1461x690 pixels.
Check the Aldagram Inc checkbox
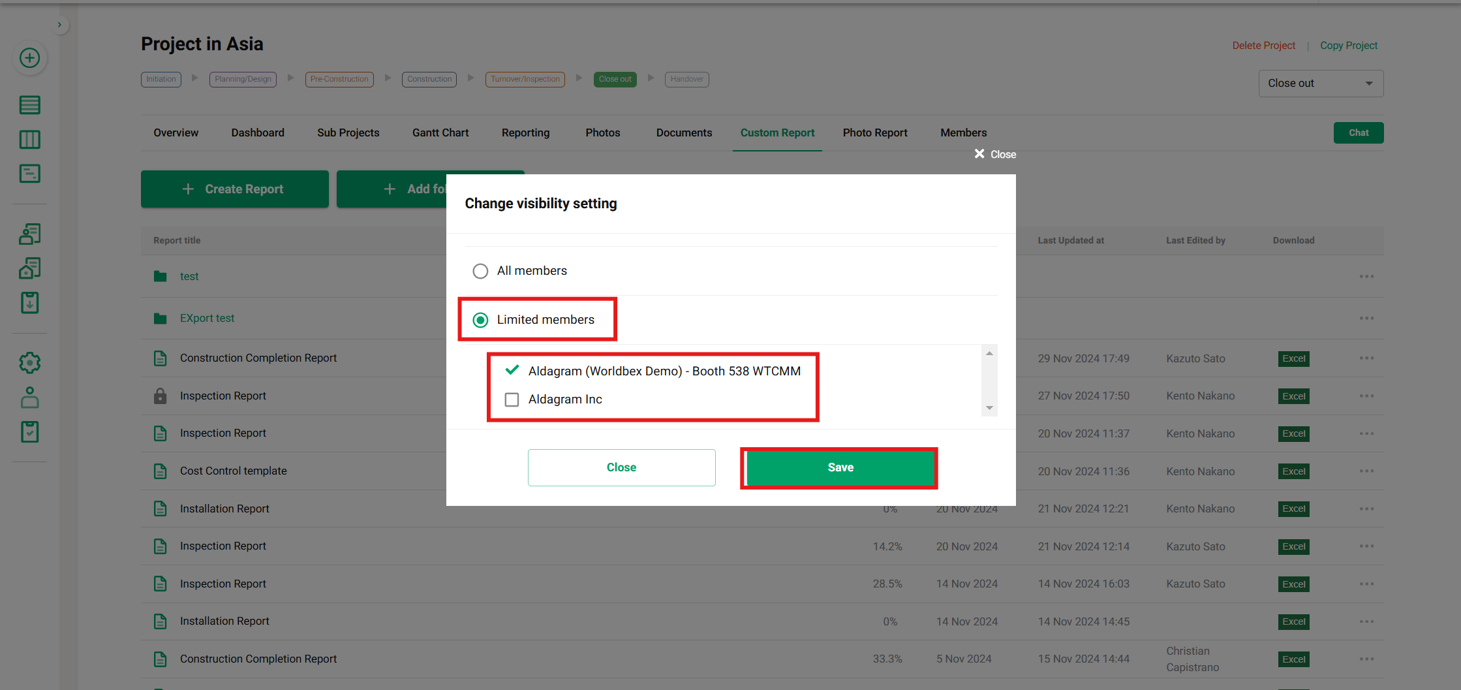(x=512, y=400)
